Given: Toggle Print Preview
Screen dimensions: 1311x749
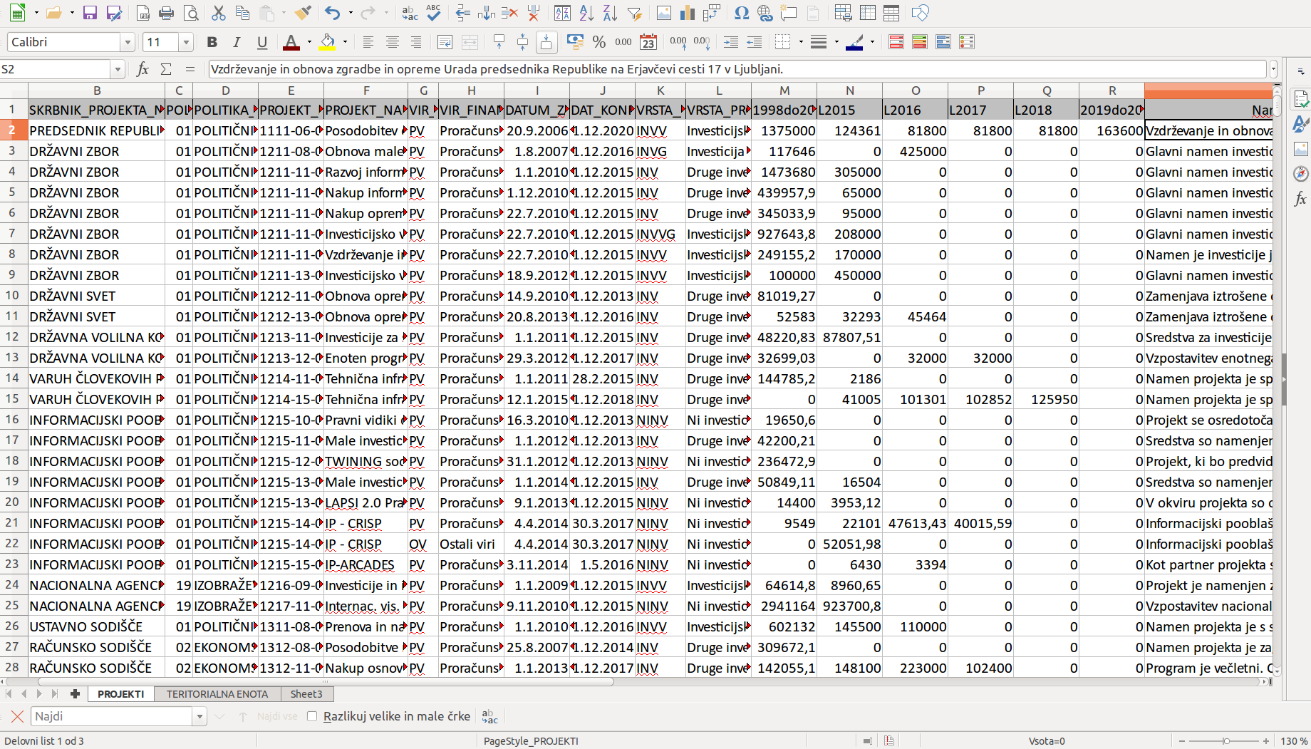Looking at the screenshot, I should tap(191, 13).
